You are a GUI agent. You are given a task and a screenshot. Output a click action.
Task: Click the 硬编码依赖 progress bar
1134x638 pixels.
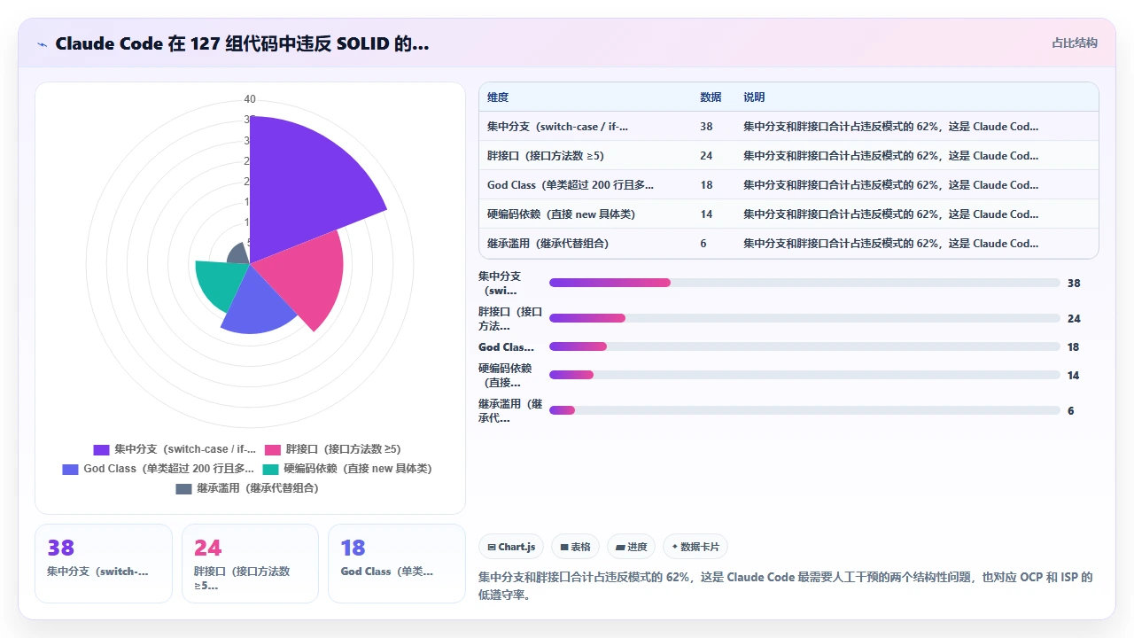(x=804, y=375)
